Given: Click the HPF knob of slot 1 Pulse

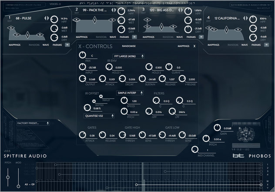Looking at the screenshot, I should (54, 19).
